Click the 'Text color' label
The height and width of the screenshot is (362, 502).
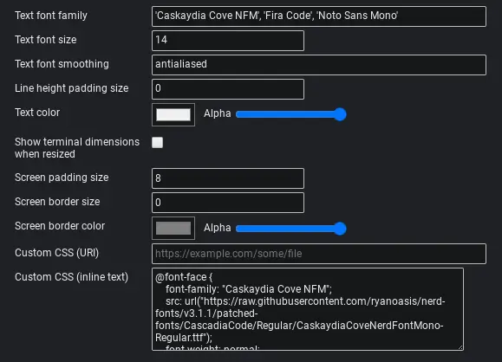37,113
